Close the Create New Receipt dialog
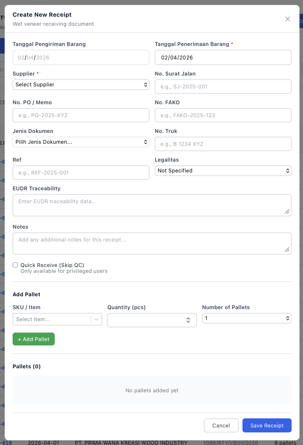The image size is (303, 445). 287,19
